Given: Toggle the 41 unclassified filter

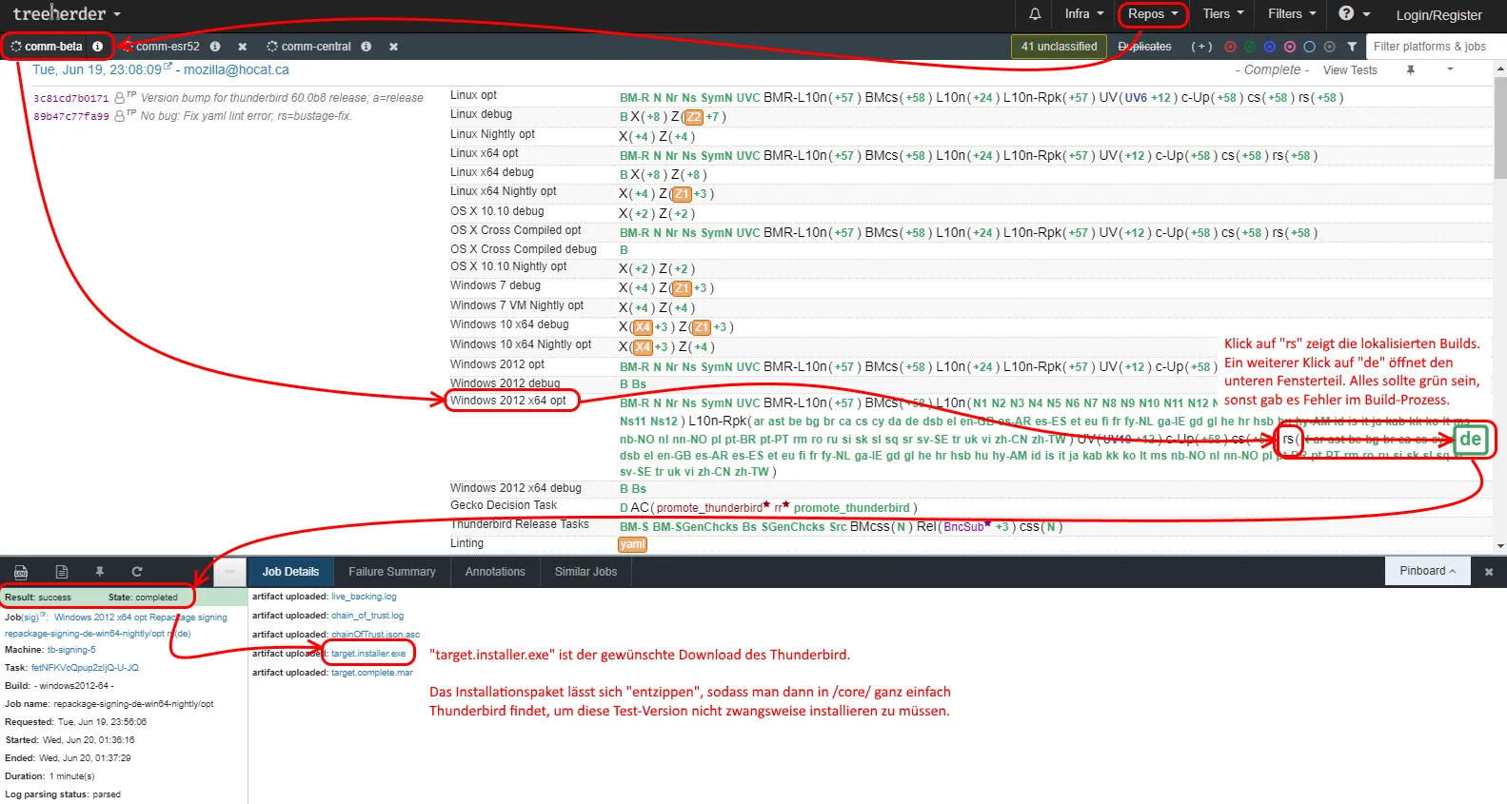Looking at the screenshot, I should click(1059, 46).
